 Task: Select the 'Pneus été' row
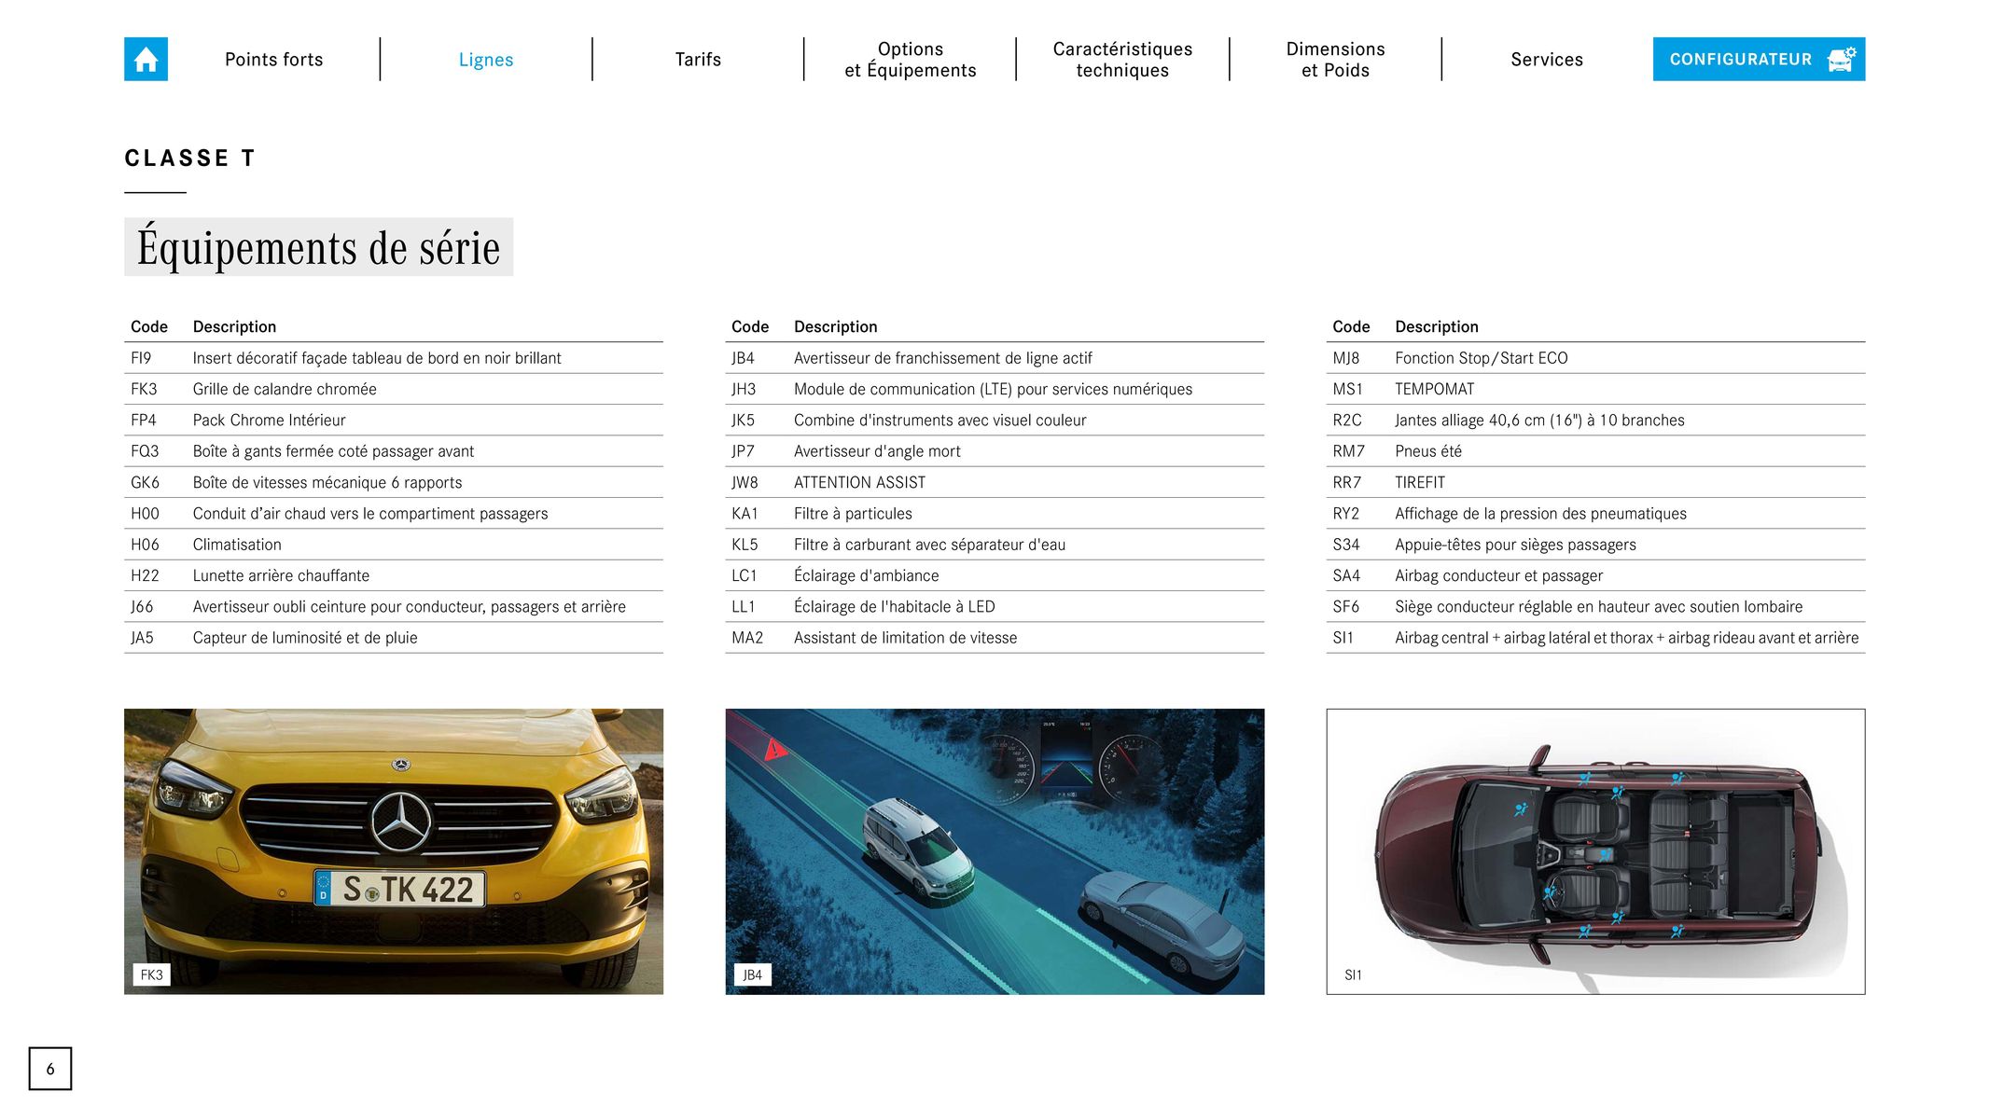coord(1595,451)
